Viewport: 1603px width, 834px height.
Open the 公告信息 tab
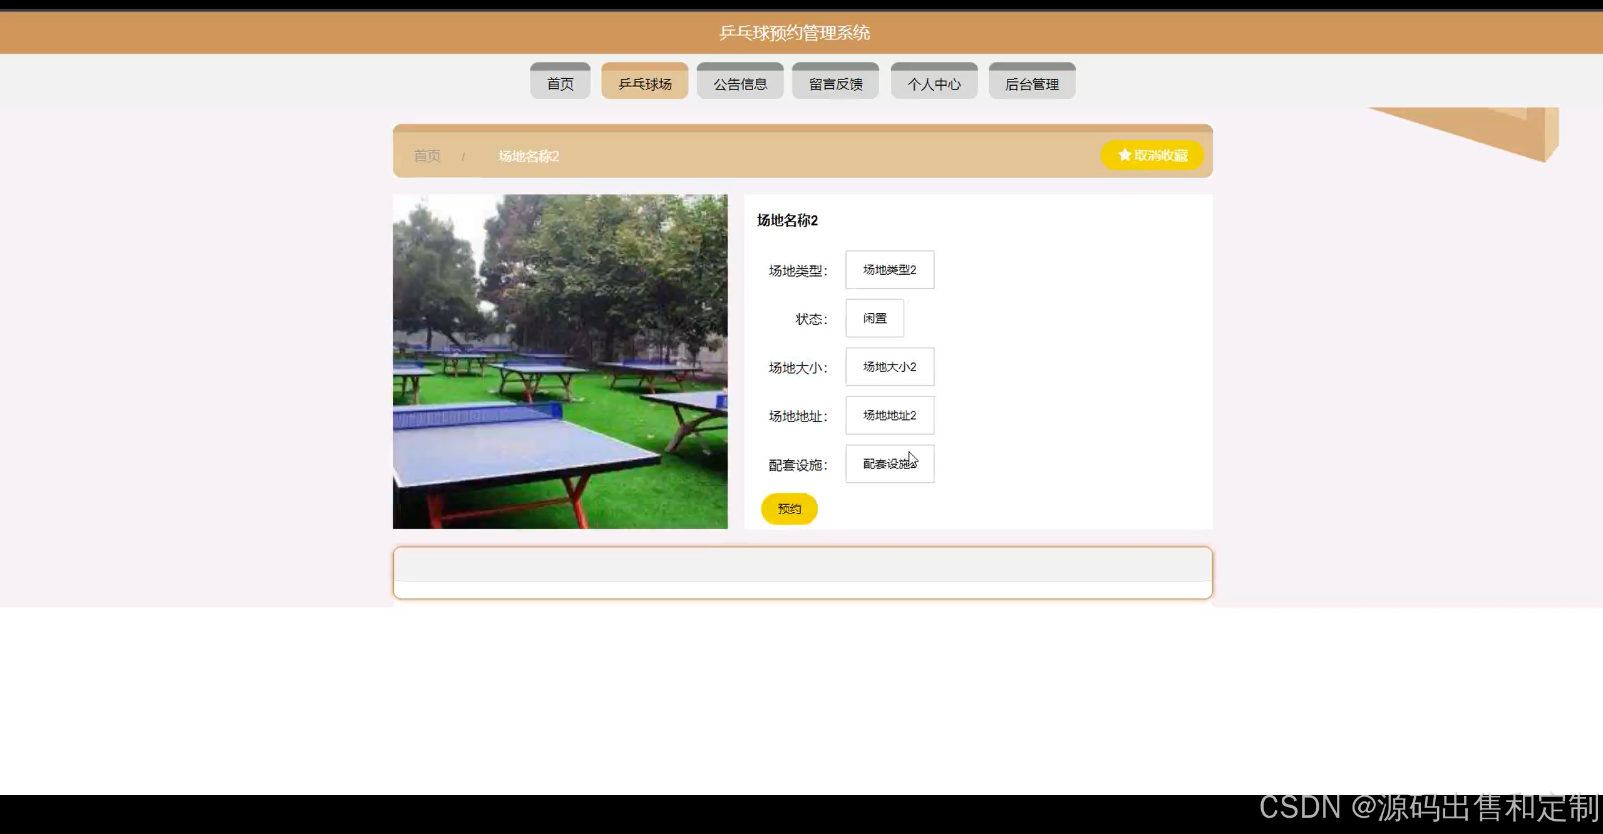click(740, 83)
